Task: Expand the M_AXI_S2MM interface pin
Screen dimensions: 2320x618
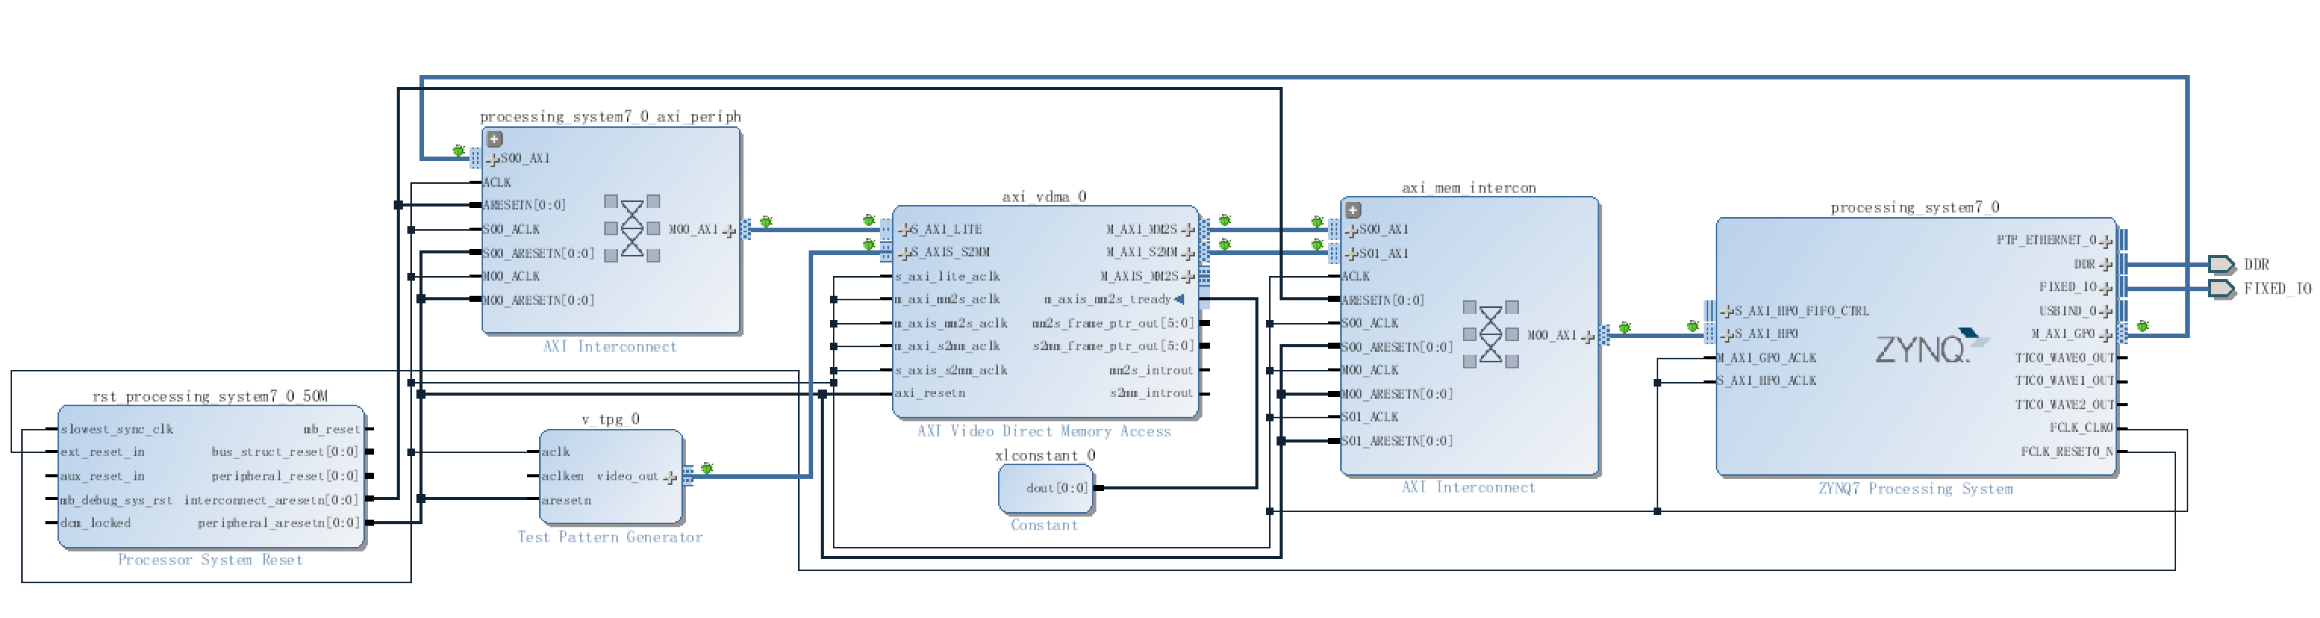Action: point(1188,253)
